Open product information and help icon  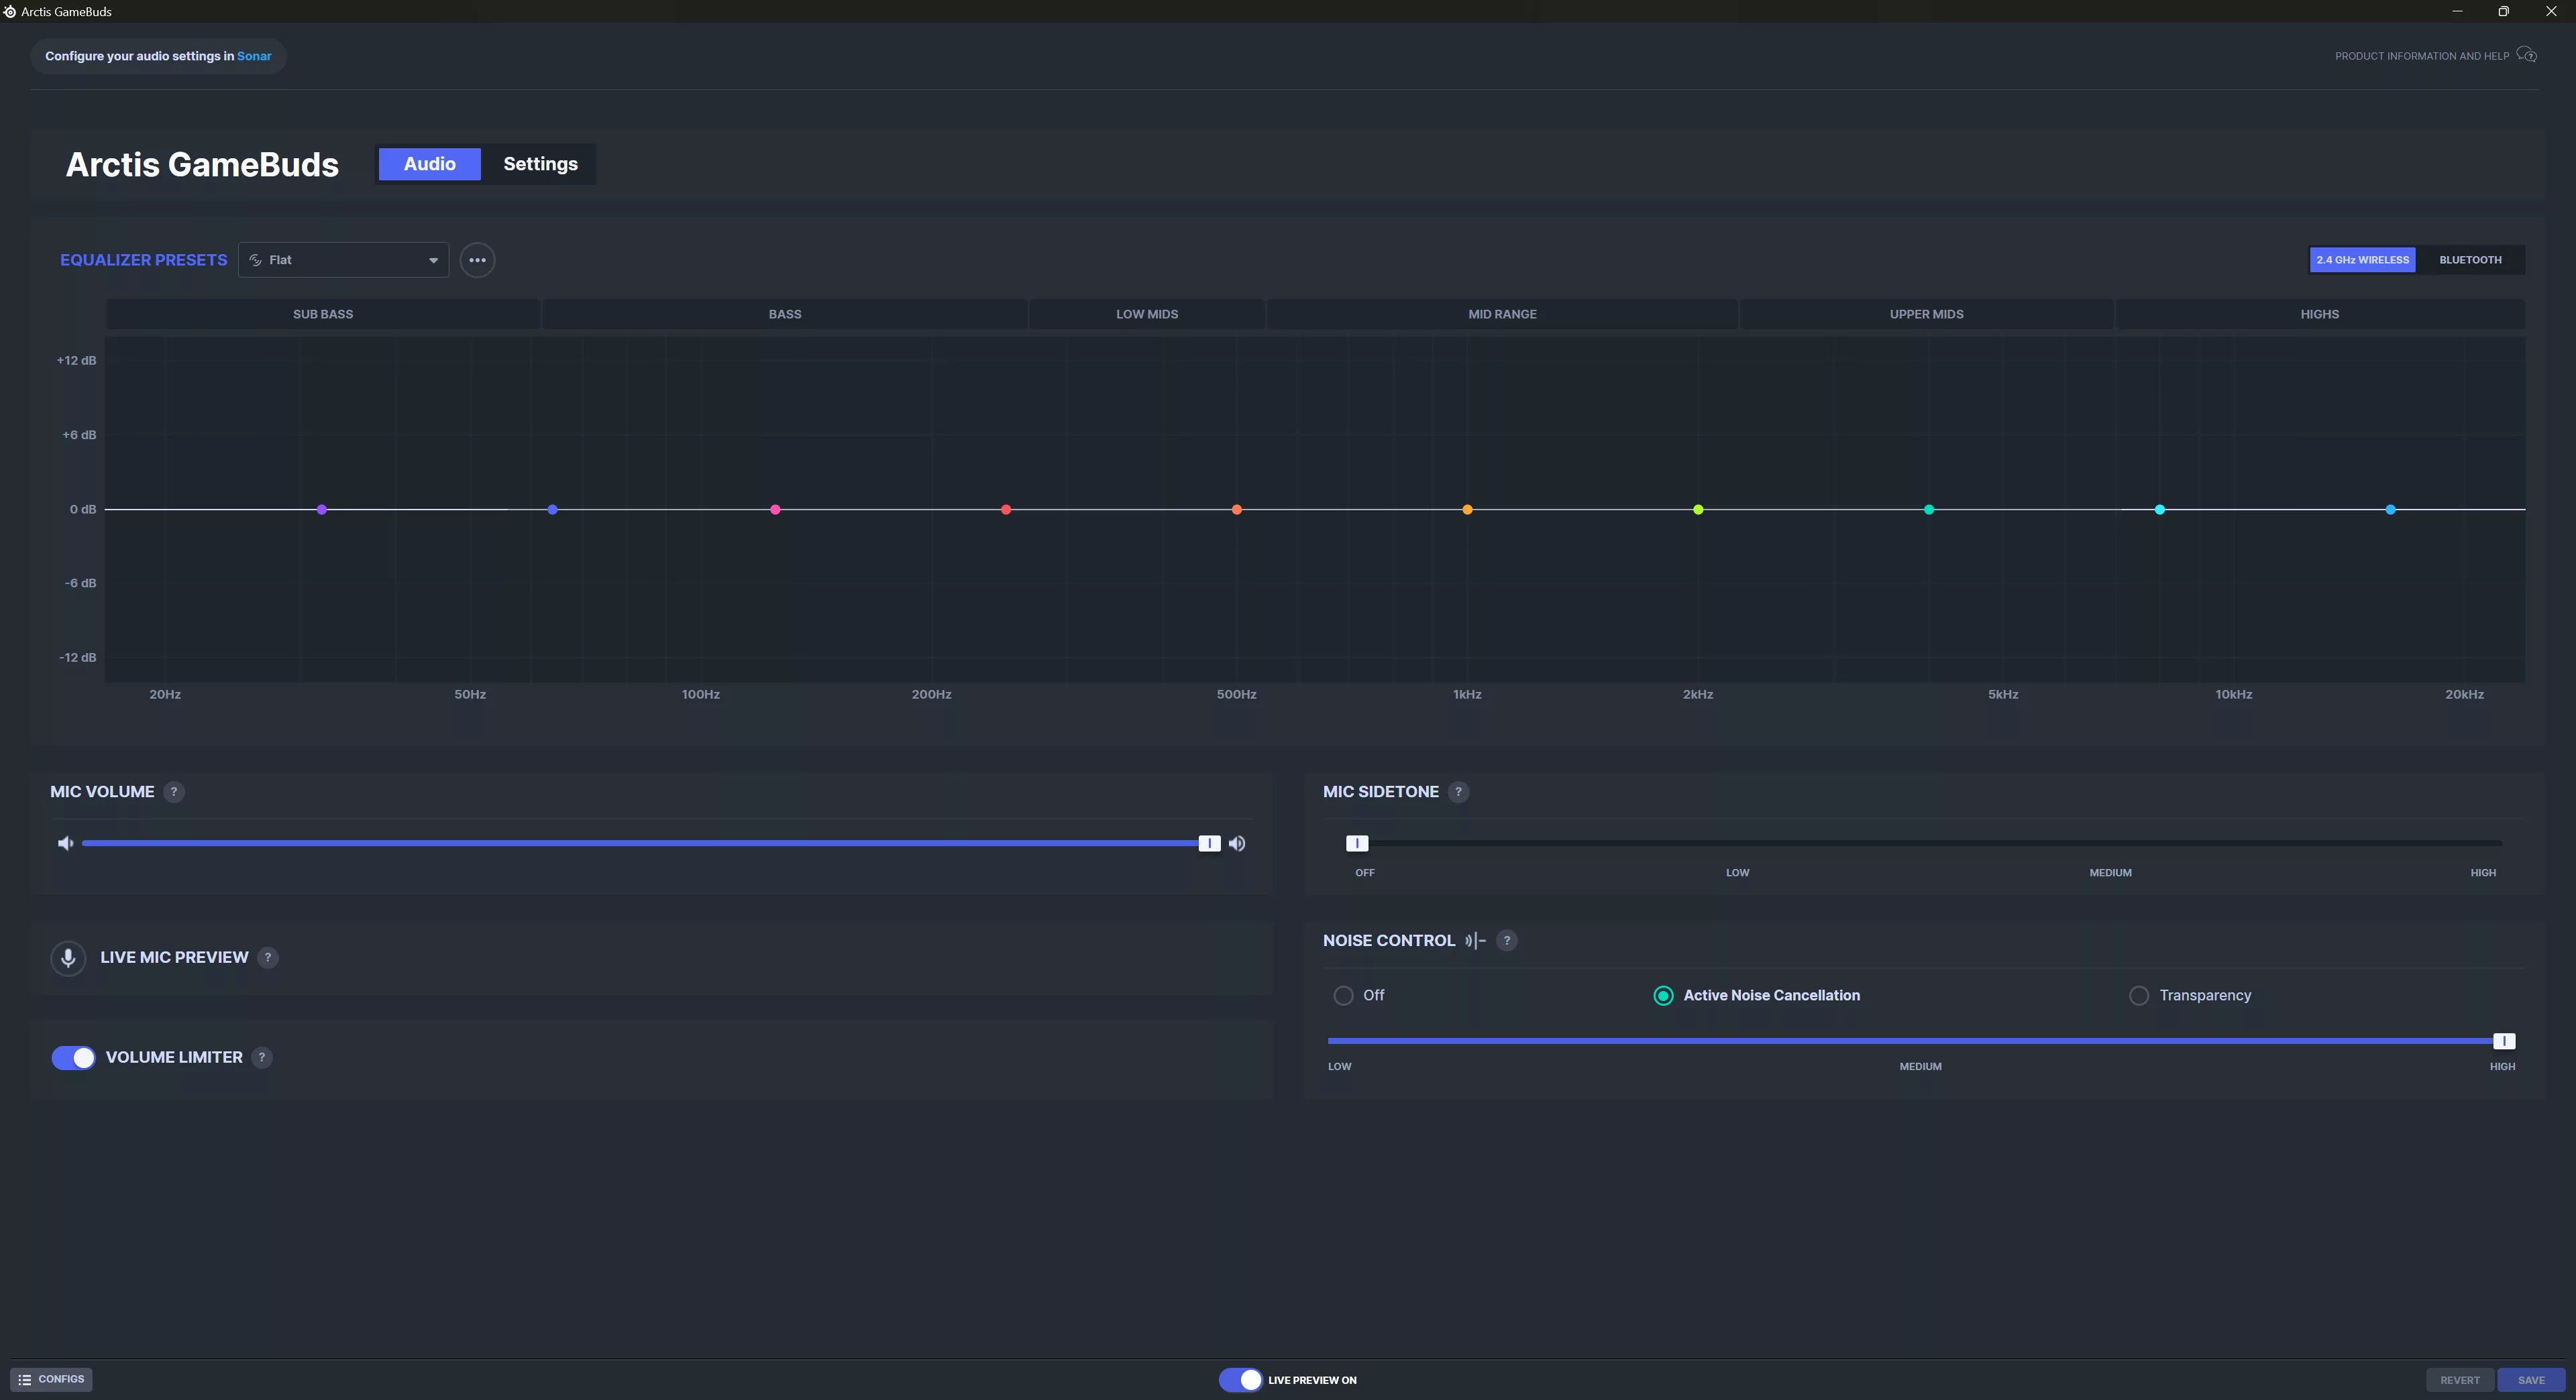click(x=2527, y=55)
